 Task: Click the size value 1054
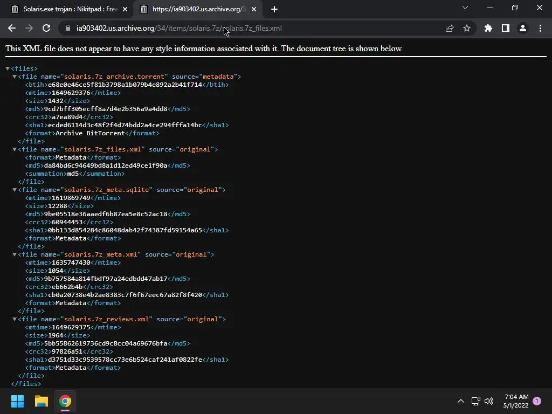56,271
